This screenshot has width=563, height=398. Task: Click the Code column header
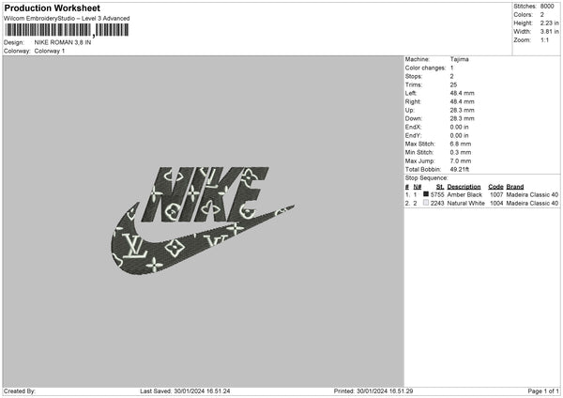pyautogui.click(x=495, y=187)
